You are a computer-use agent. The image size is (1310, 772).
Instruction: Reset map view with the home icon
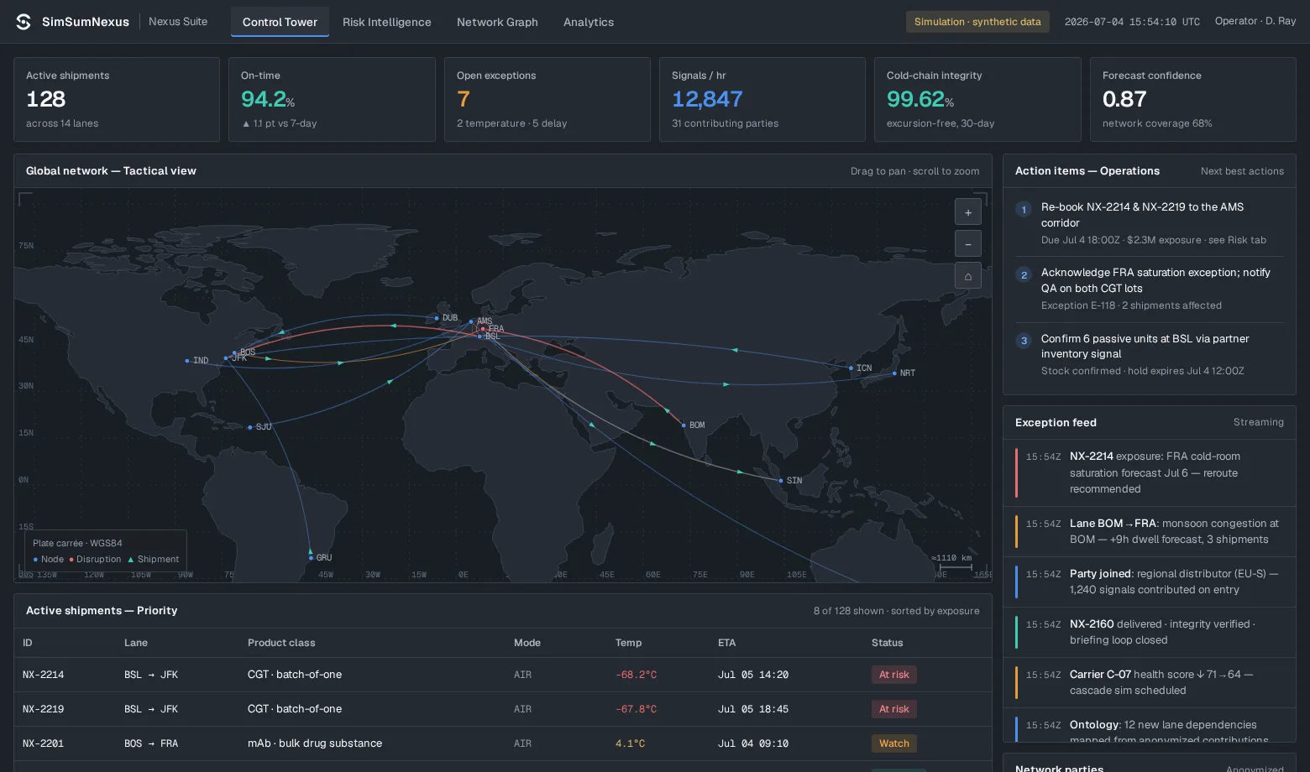[x=968, y=276]
